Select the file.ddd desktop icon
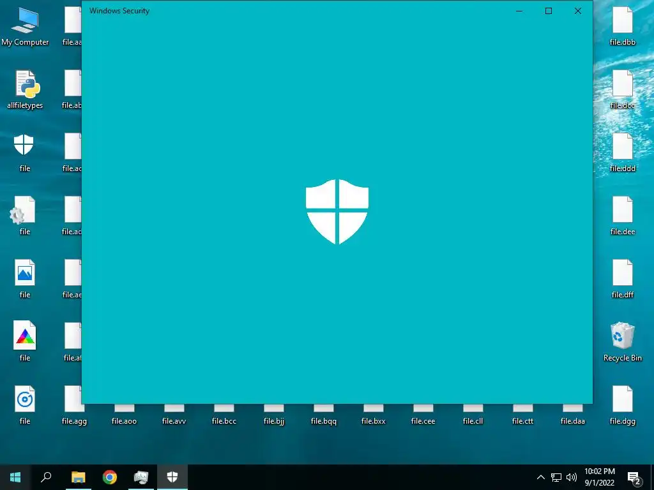654x490 pixels. [x=622, y=152]
